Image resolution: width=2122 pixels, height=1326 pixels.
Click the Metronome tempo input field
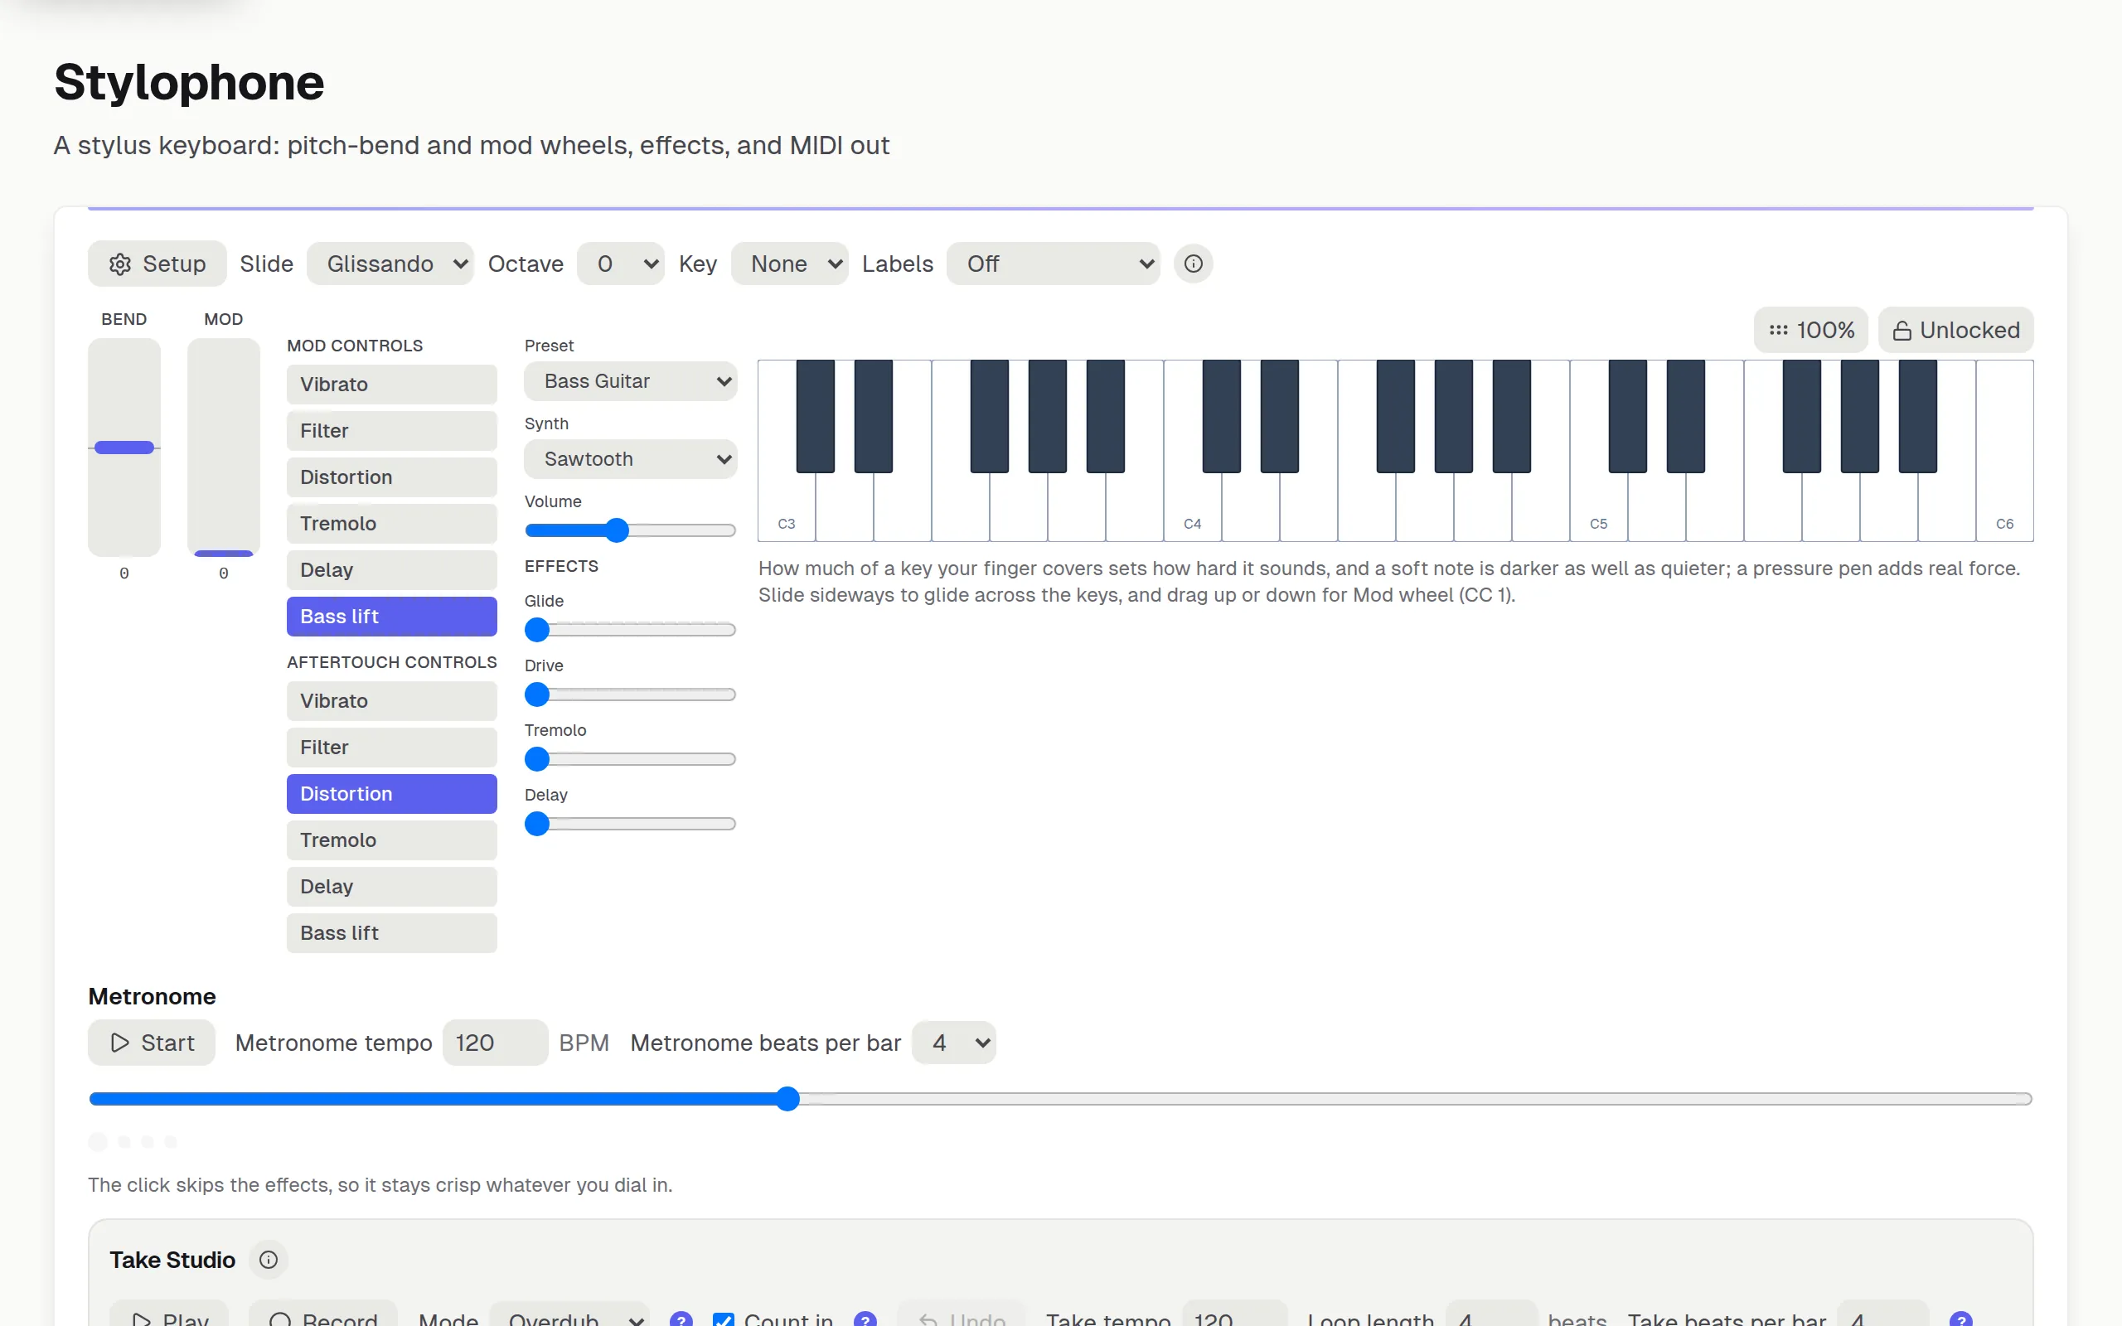[496, 1043]
